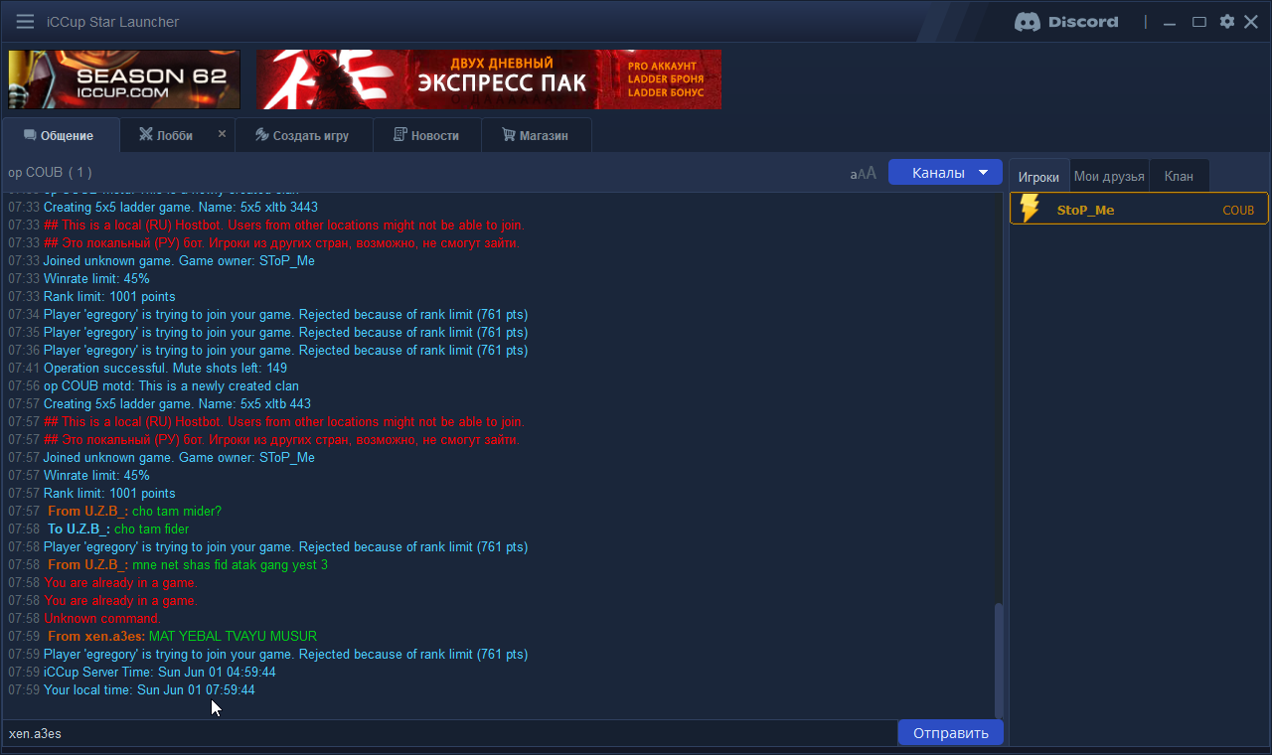This screenshot has width=1272, height=755.
Task: Switch to the Общение tab
Action: pyautogui.click(x=60, y=135)
